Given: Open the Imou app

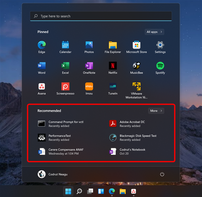Looking at the screenshot, I should [x=89, y=89].
